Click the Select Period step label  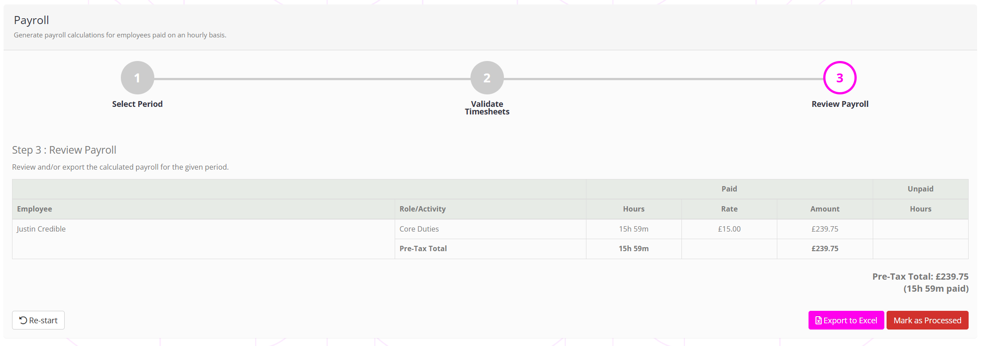point(137,104)
